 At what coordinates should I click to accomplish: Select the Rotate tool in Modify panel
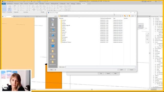click(41, 10)
